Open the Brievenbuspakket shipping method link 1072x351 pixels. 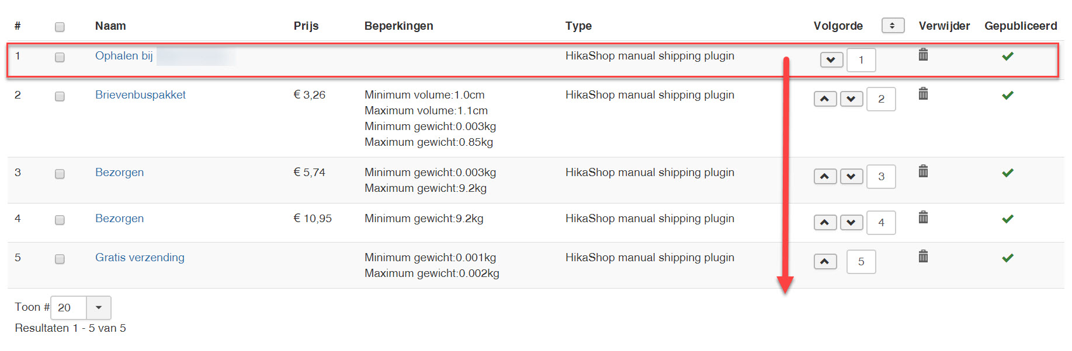pos(140,95)
